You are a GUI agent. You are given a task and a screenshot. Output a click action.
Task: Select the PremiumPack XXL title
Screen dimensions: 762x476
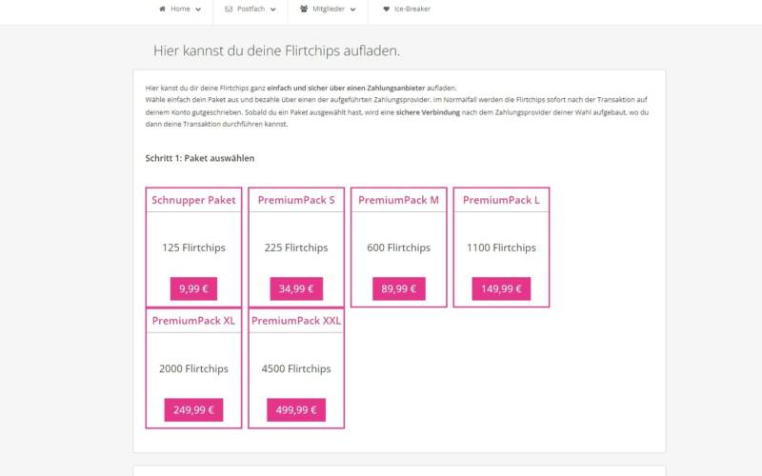point(296,321)
